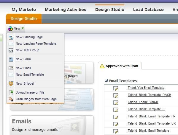Click edit icon beside Thank You Email Template
Image resolution: width=178 pixels, height=135 pixels.
tap(116, 88)
